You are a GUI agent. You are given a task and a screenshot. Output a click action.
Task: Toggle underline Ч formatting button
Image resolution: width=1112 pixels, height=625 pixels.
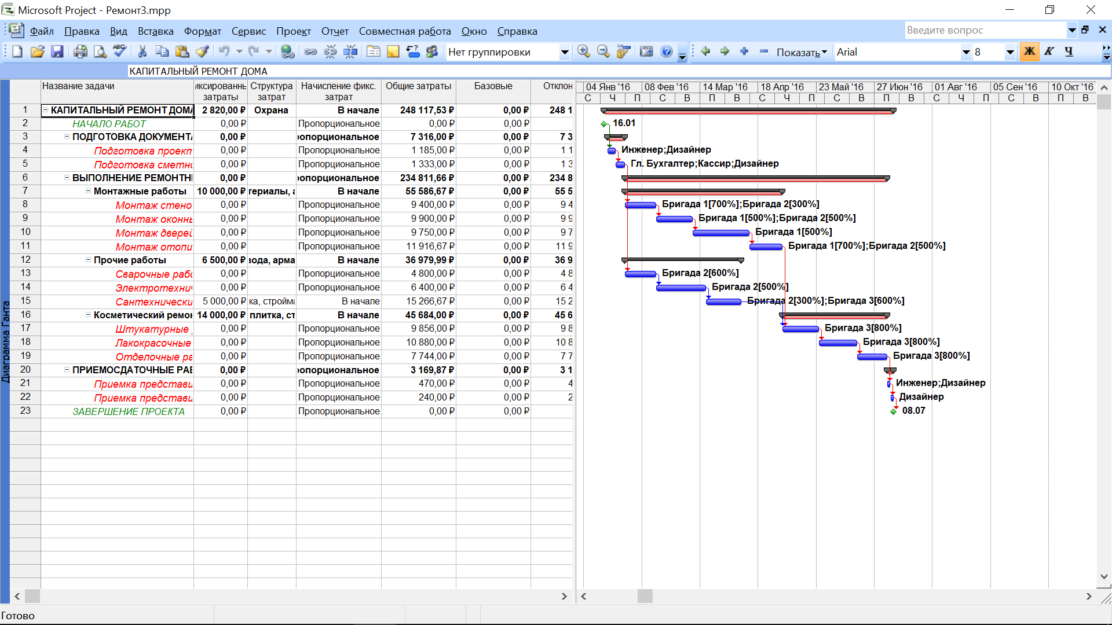tap(1069, 52)
